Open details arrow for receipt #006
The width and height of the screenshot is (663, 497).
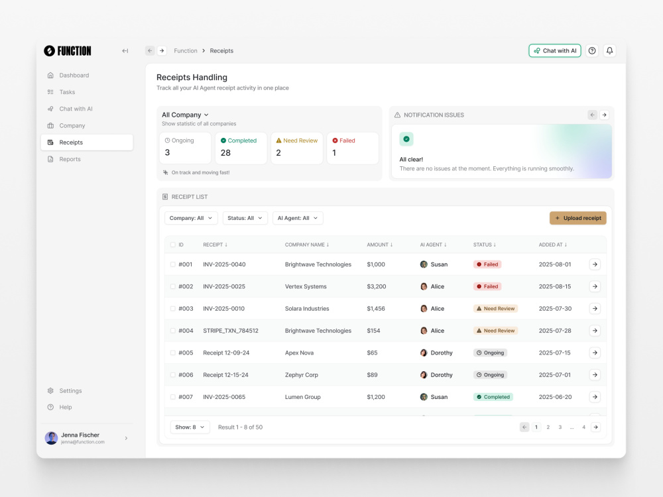click(x=595, y=375)
